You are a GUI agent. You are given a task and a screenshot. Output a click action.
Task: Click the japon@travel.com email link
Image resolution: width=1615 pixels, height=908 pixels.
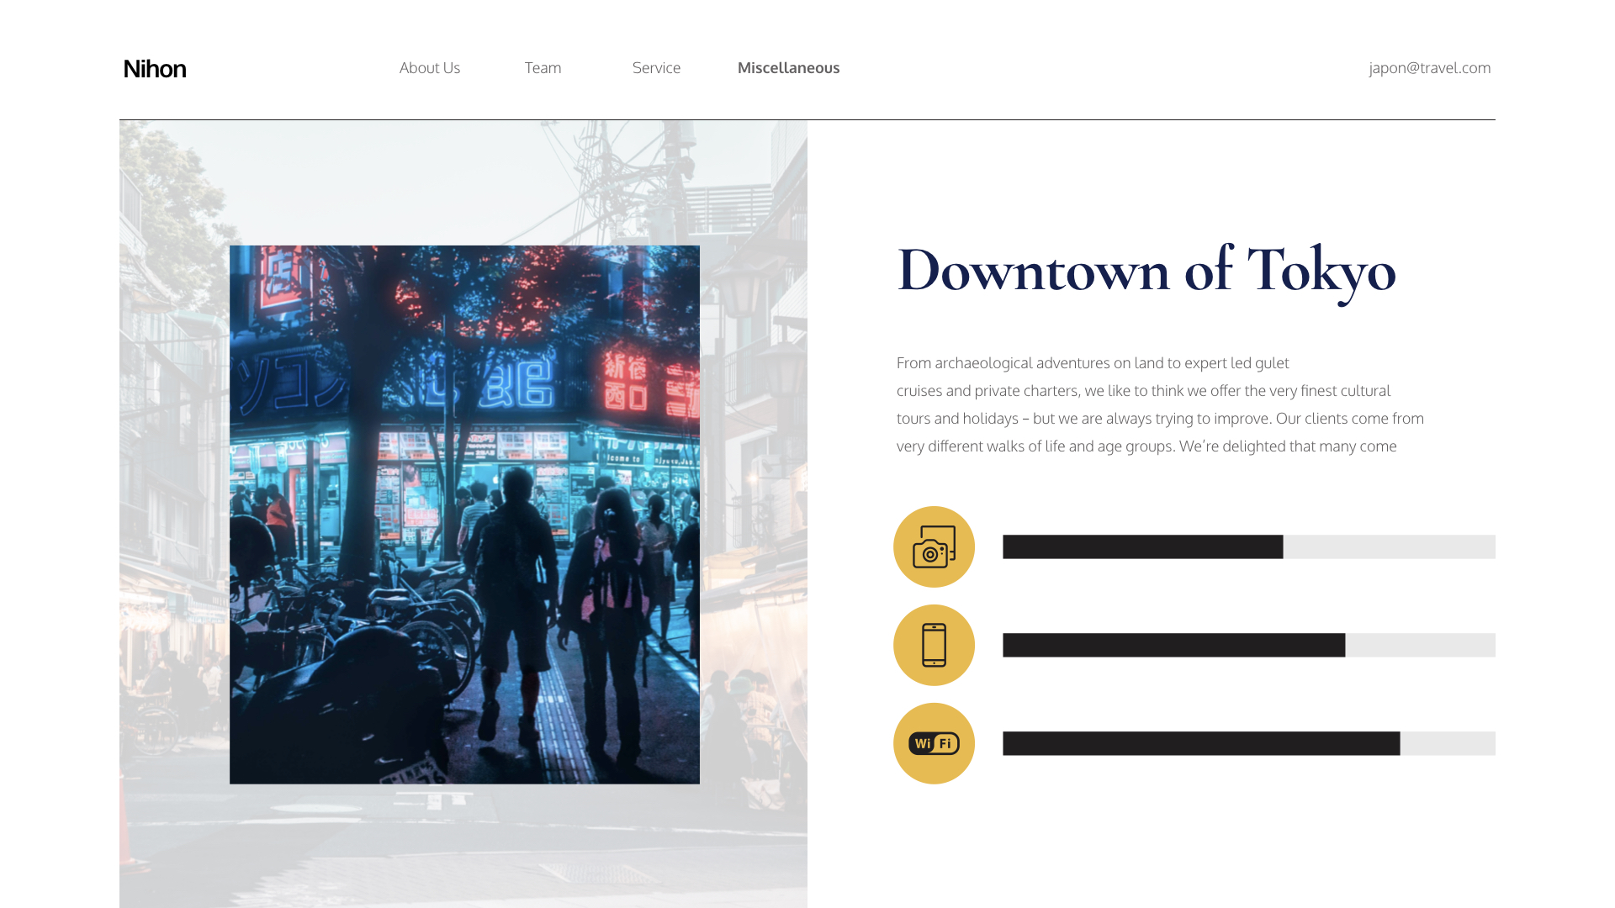coord(1429,68)
